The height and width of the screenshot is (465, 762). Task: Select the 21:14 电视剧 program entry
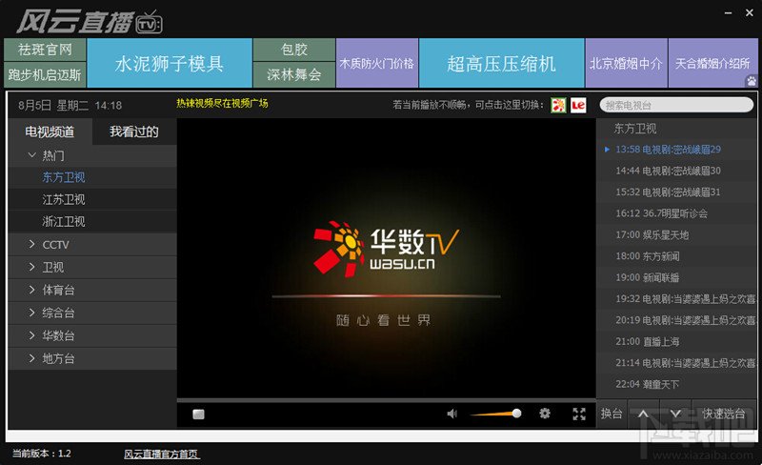coord(676,363)
